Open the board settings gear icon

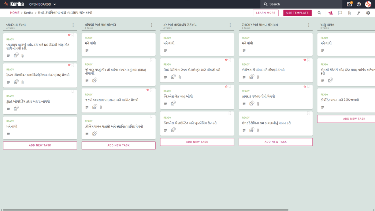368,13
